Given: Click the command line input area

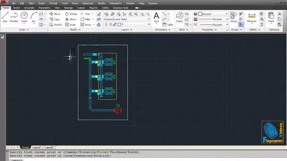Looking at the screenshot, I should click(x=148, y=160).
